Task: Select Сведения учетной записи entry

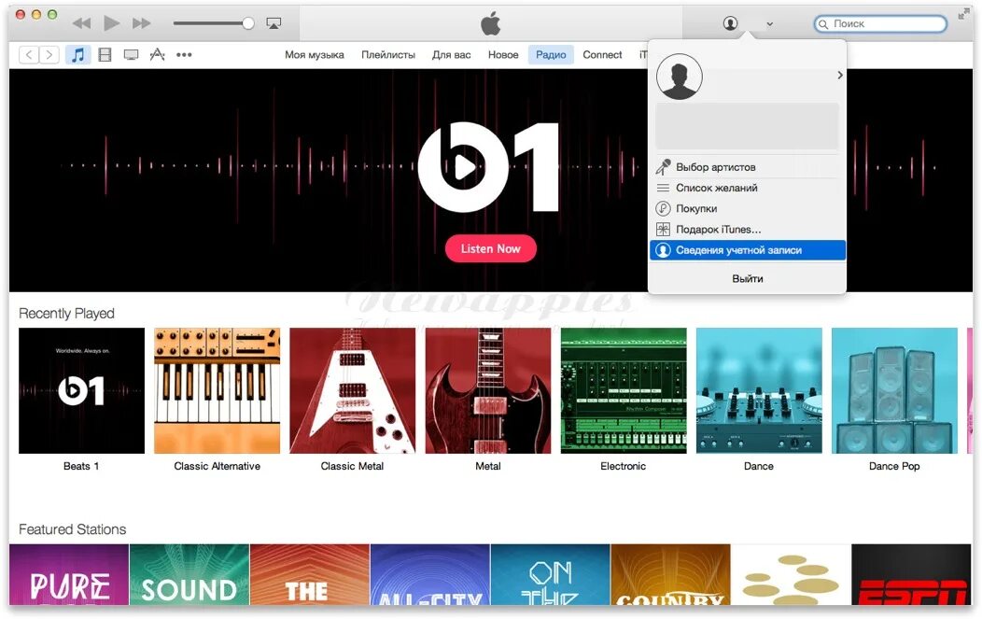Action: (747, 250)
